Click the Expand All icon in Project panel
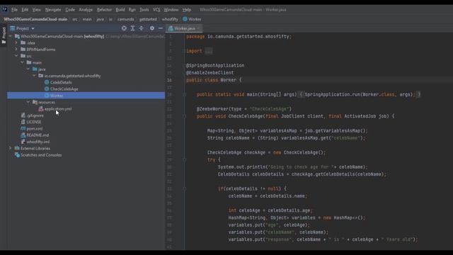Screen dimensions: 453x255 click(x=132, y=28)
